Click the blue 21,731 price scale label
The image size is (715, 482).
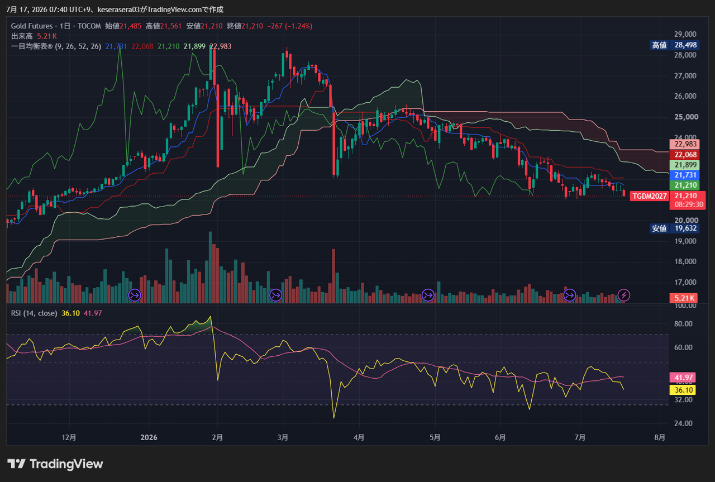click(x=684, y=175)
